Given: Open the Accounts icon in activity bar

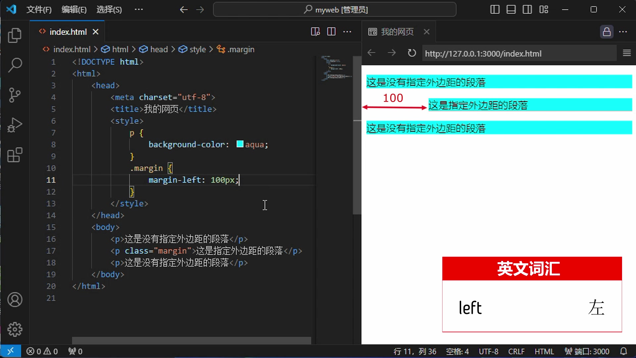Looking at the screenshot, I should 15,300.
